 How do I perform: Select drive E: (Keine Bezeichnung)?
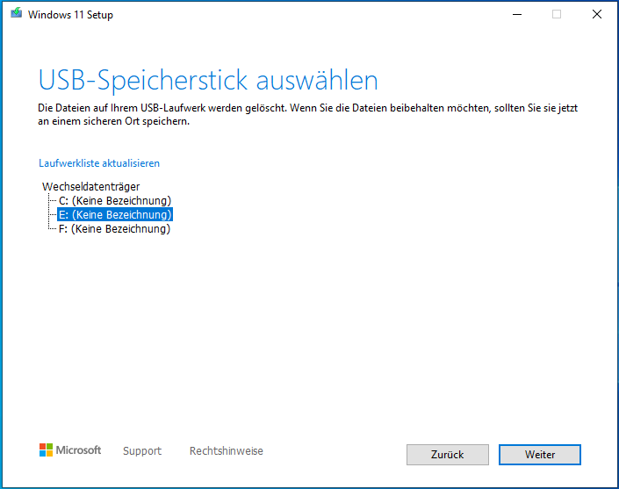(x=114, y=214)
